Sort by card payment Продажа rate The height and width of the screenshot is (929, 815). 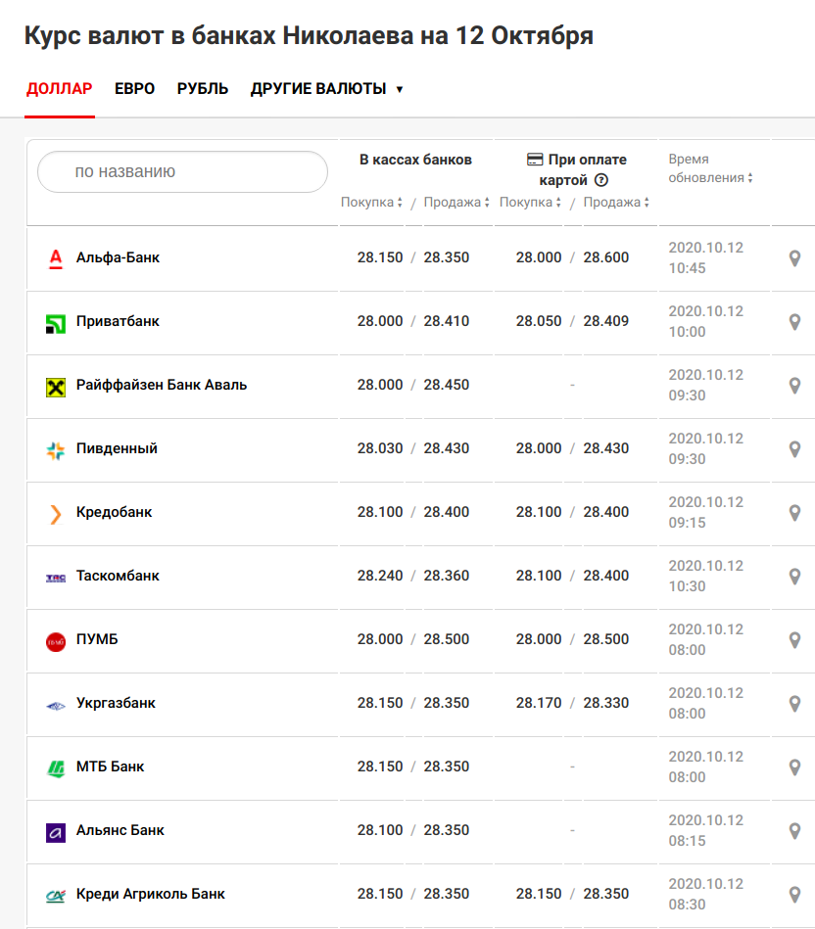pyautogui.click(x=616, y=202)
